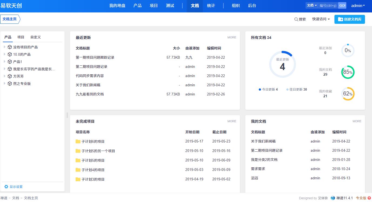Viewport: 372px width, 202px height.
Task: Click the search magnifier icon
Action: pyautogui.click(x=296, y=19)
